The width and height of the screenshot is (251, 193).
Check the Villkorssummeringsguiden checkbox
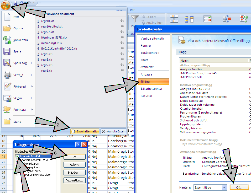click(x=17, y=175)
